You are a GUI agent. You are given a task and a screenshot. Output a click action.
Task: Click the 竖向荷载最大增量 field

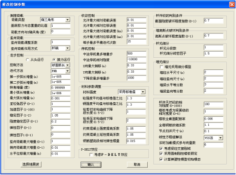(x=60, y=142)
